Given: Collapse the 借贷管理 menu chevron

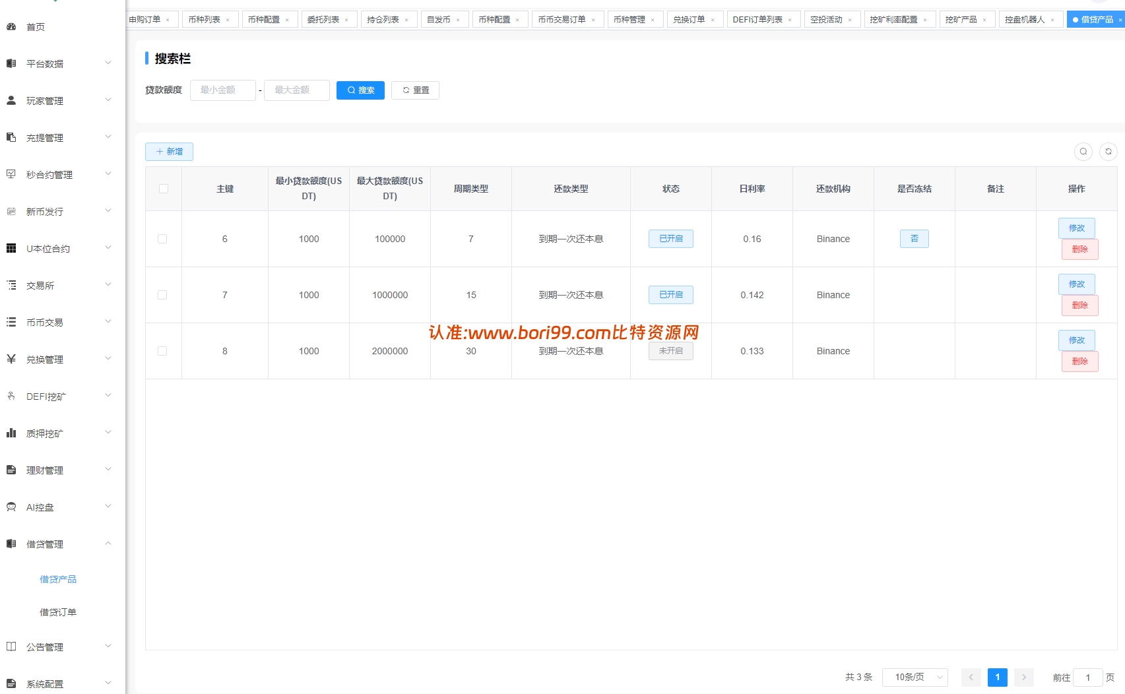Looking at the screenshot, I should point(108,544).
